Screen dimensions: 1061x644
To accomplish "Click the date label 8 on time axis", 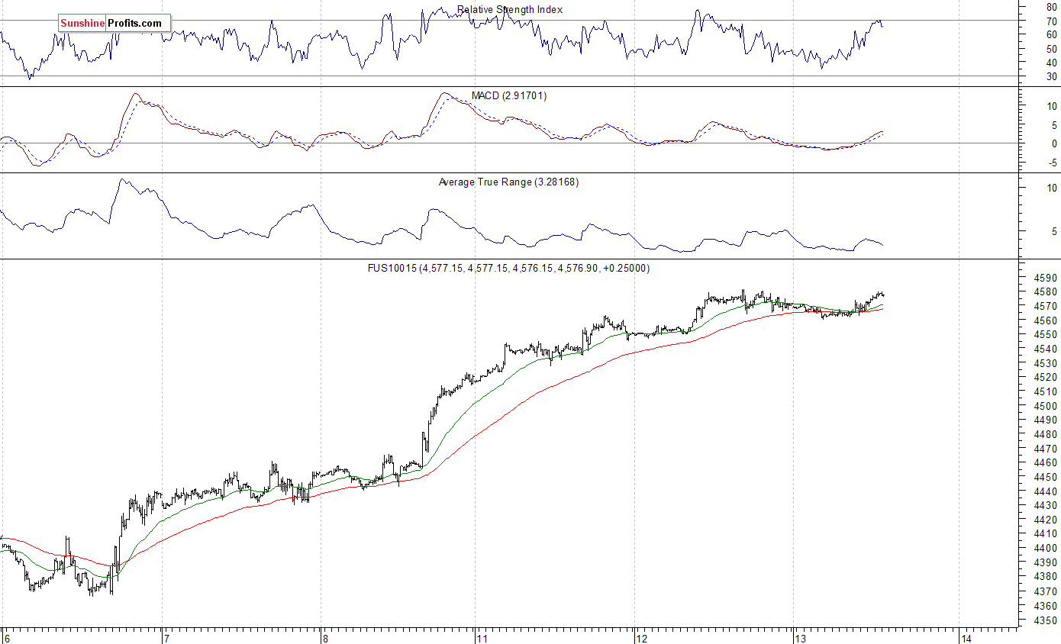I will point(324,638).
